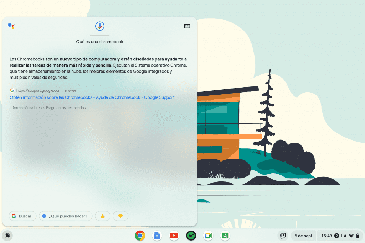365x243 pixels.
Task: Switch to keyboard input mode
Action: tap(187, 26)
